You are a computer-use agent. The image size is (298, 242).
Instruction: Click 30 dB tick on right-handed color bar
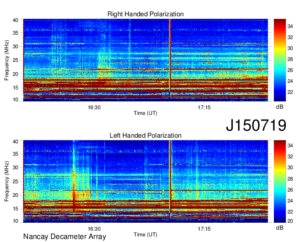pos(290,48)
